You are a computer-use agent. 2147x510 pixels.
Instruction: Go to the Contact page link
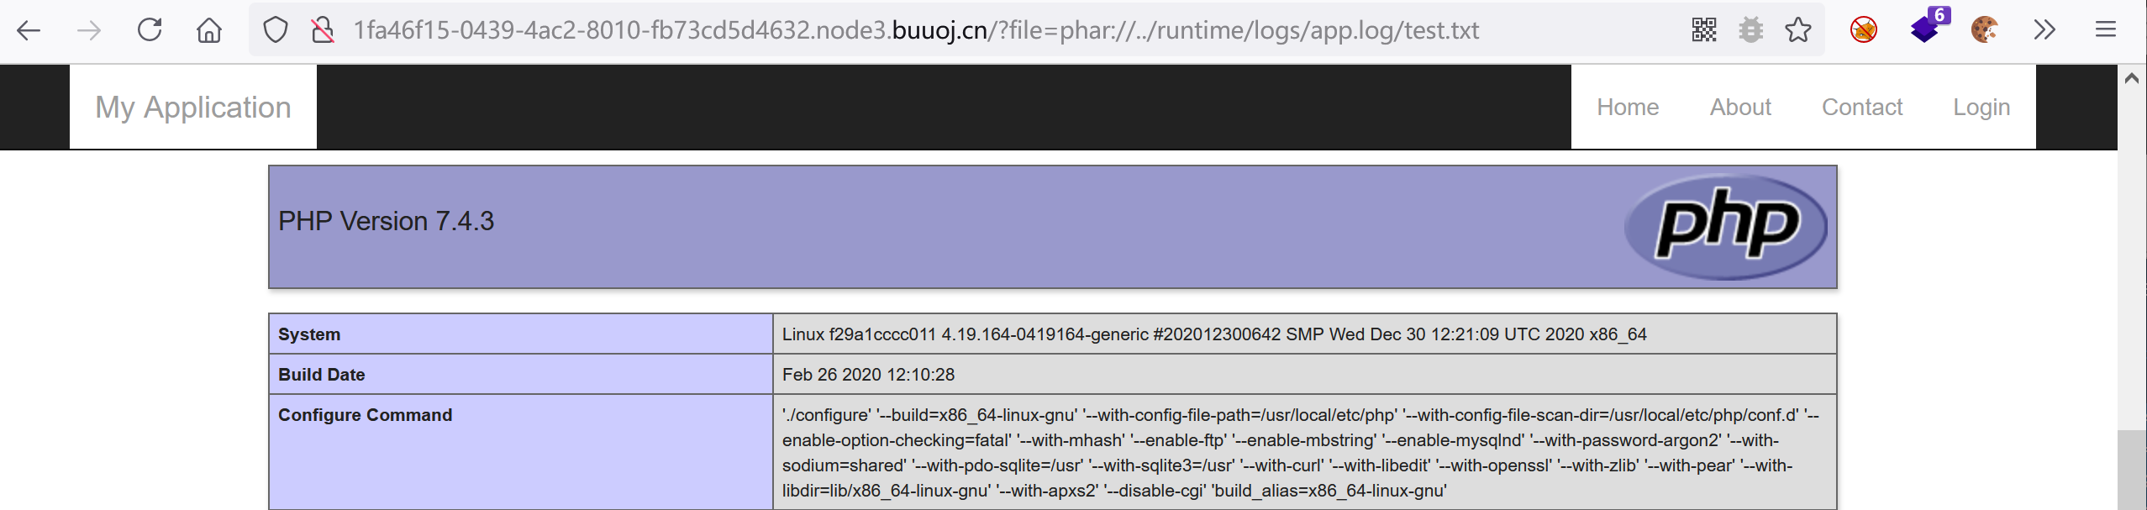pyautogui.click(x=1862, y=108)
